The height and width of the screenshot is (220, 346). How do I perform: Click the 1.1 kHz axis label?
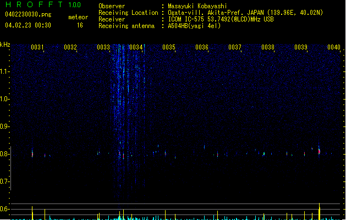4,71
